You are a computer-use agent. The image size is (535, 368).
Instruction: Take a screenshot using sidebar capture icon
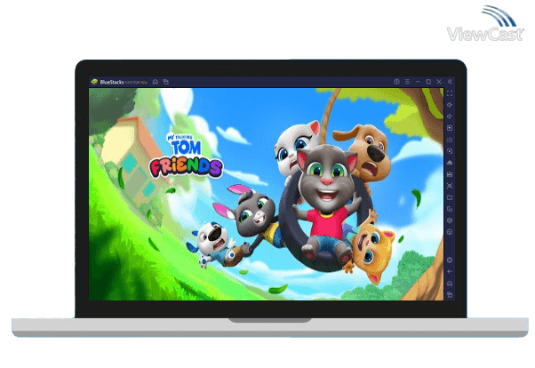(450, 186)
